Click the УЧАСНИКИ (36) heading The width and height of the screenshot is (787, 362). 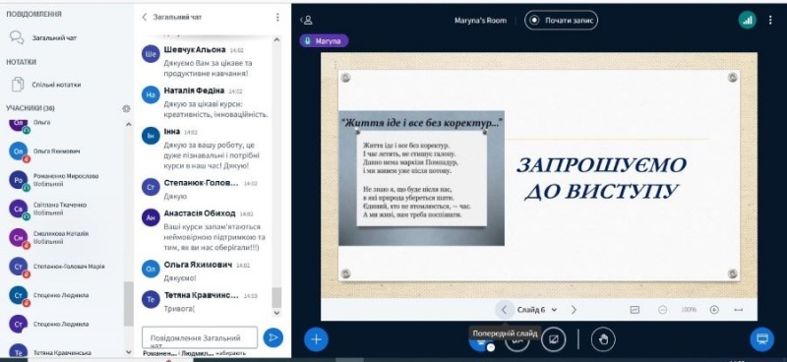pos(30,108)
